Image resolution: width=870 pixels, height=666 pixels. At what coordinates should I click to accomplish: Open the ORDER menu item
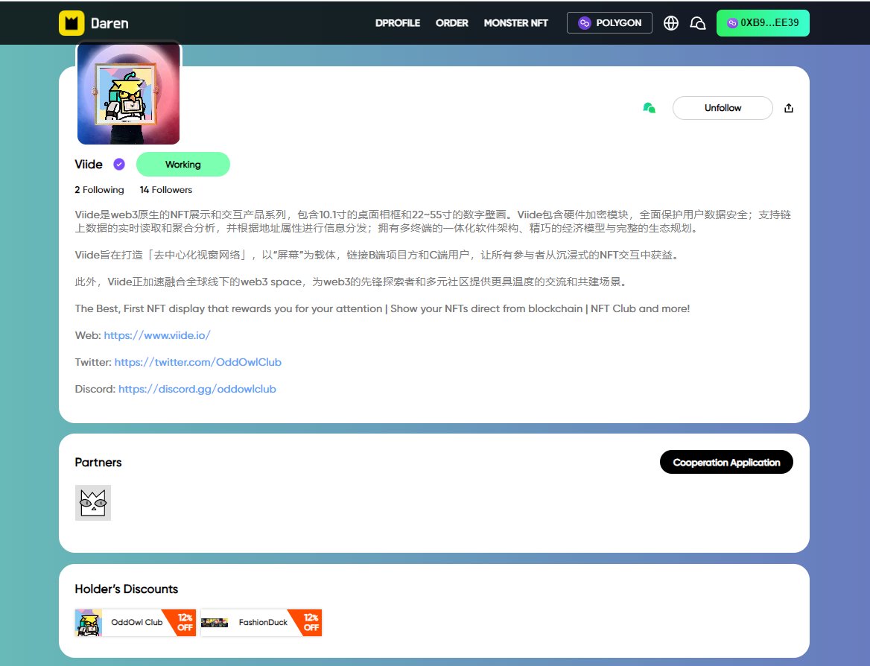pyautogui.click(x=451, y=23)
